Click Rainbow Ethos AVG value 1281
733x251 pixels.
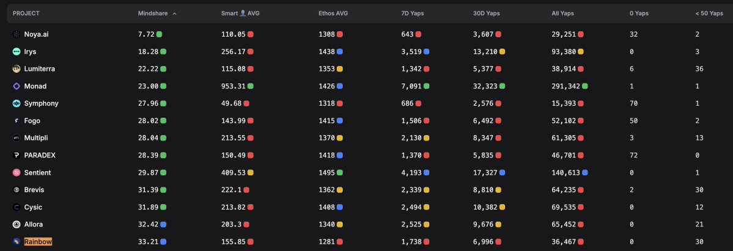(x=327, y=242)
